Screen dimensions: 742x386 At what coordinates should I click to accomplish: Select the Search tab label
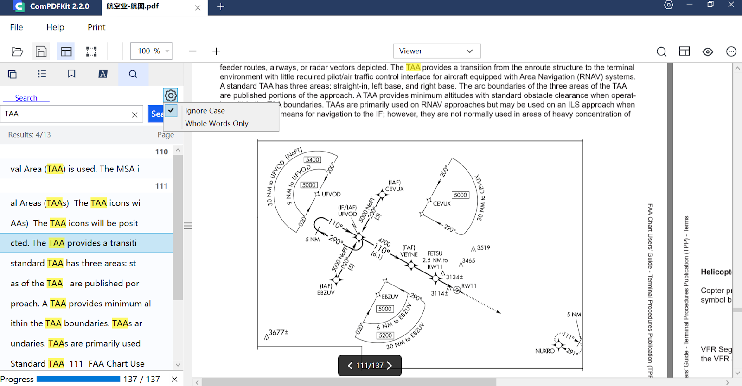pos(26,98)
